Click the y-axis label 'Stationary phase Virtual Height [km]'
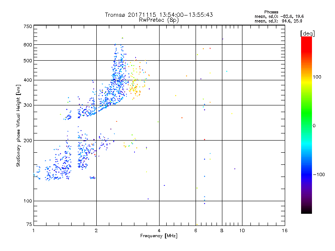335x251 pixels. (x=18, y=126)
